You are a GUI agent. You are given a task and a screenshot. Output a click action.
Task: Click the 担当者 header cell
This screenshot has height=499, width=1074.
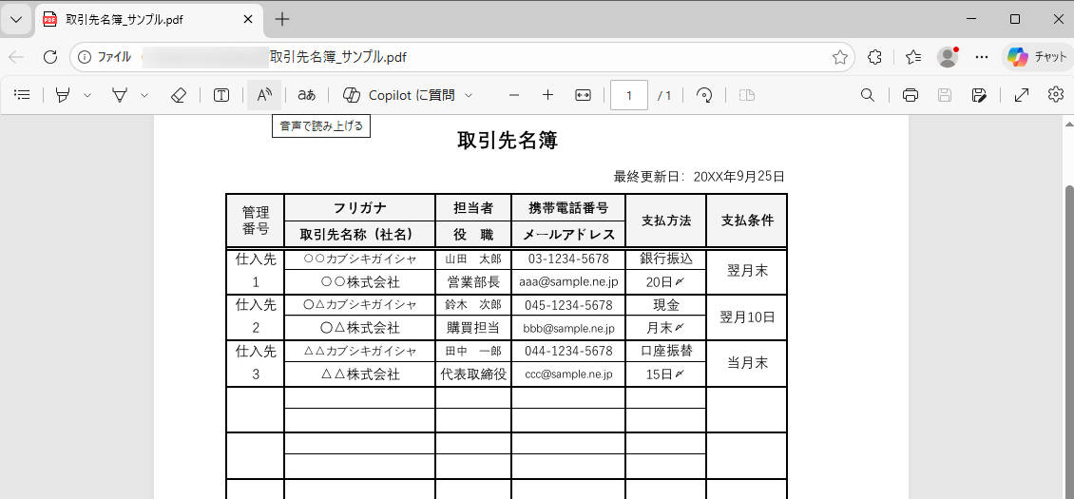(x=473, y=208)
